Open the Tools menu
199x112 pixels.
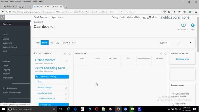coord(35,2)
